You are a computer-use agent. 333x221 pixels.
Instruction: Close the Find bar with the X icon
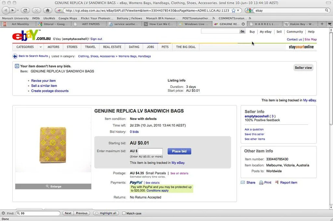coord(3,213)
